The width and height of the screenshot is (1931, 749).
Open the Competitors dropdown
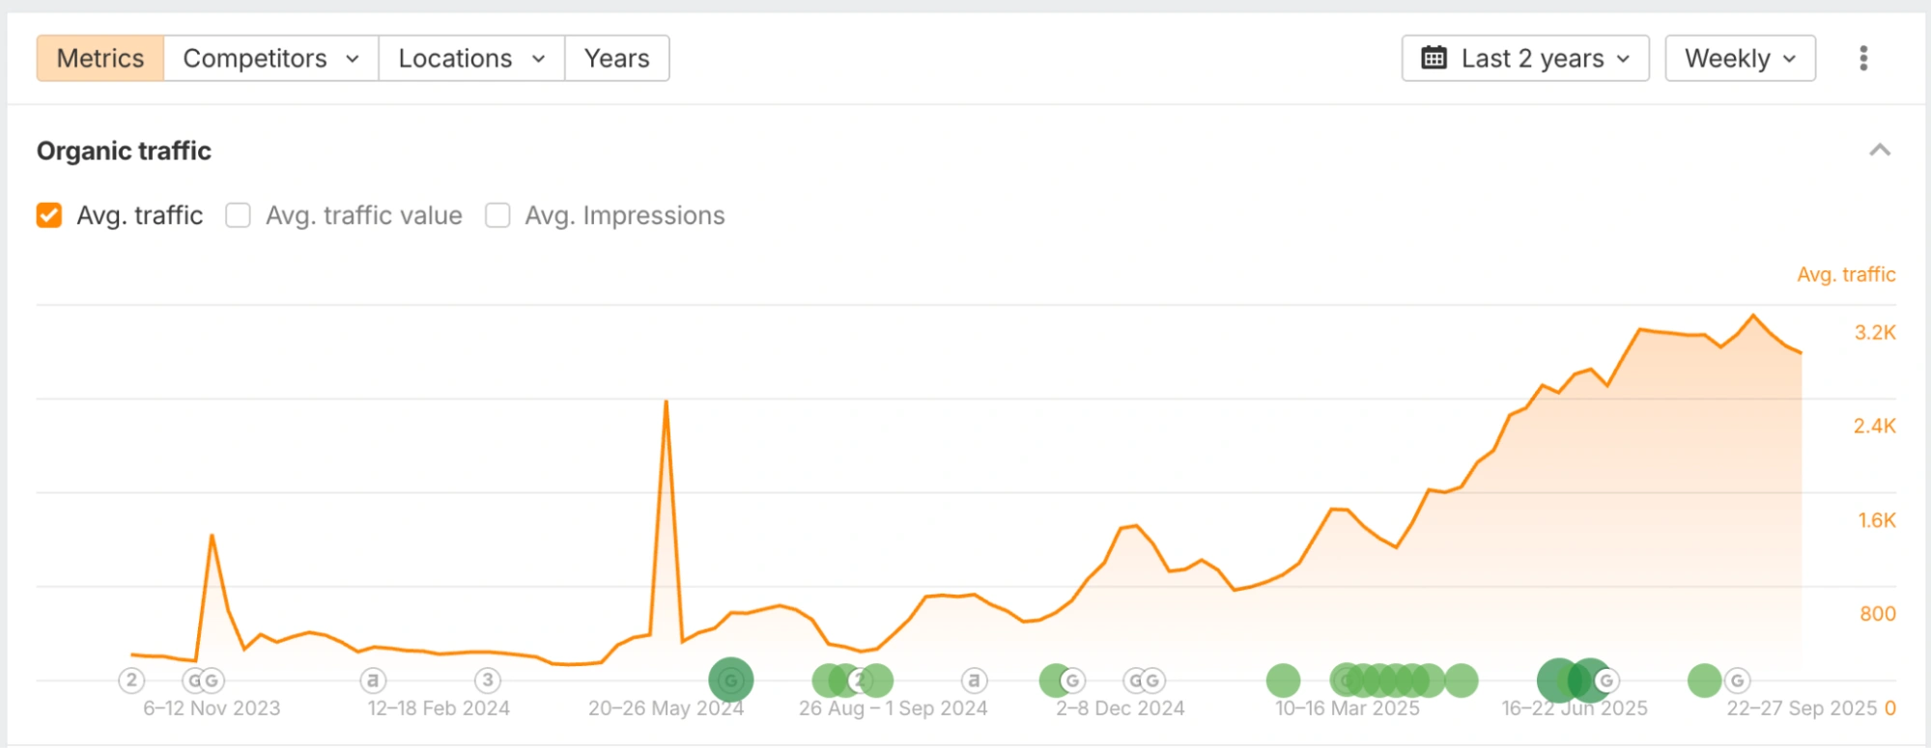(x=270, y=58)
